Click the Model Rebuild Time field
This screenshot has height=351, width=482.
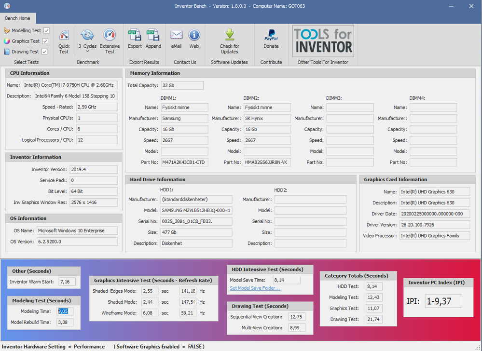[65, 322]
